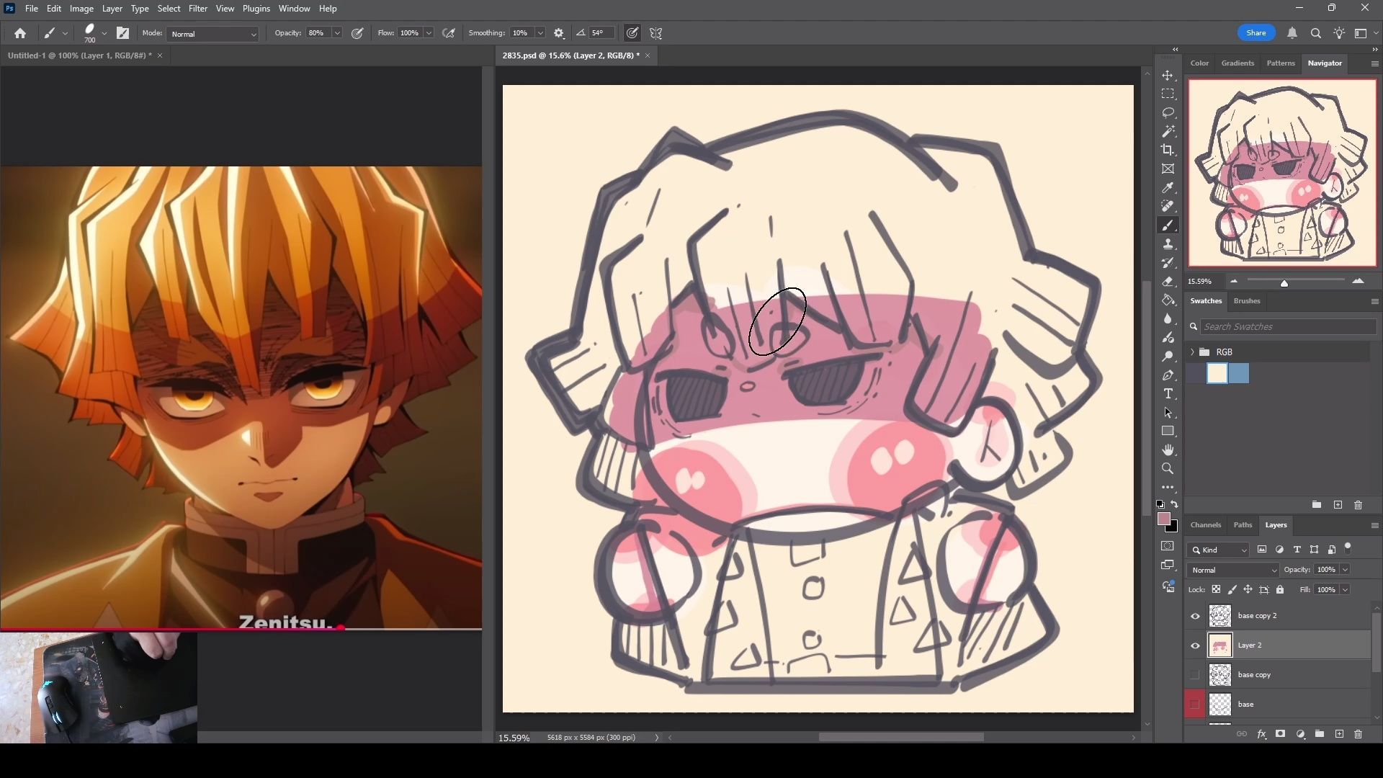Open the Smoothing dropdown arrow
Screen dimensions: 1383x778
click(x=540, y=33)
